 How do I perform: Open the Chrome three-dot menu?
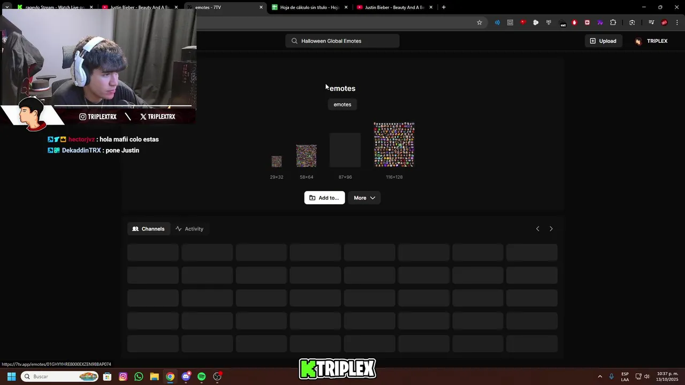pos(678,22)
